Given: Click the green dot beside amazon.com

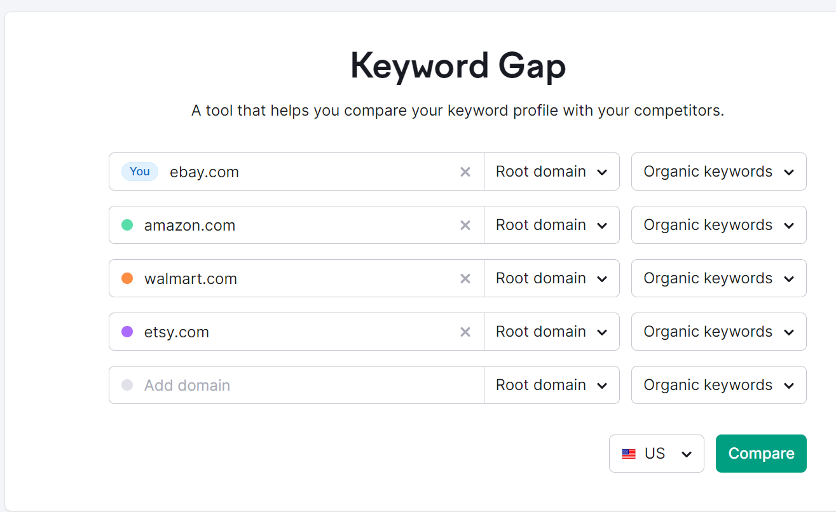Looking at the screenshot, I should tap(127, 225).
